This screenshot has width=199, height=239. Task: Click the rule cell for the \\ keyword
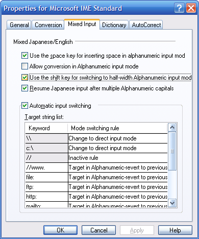[x=118, y=138]
